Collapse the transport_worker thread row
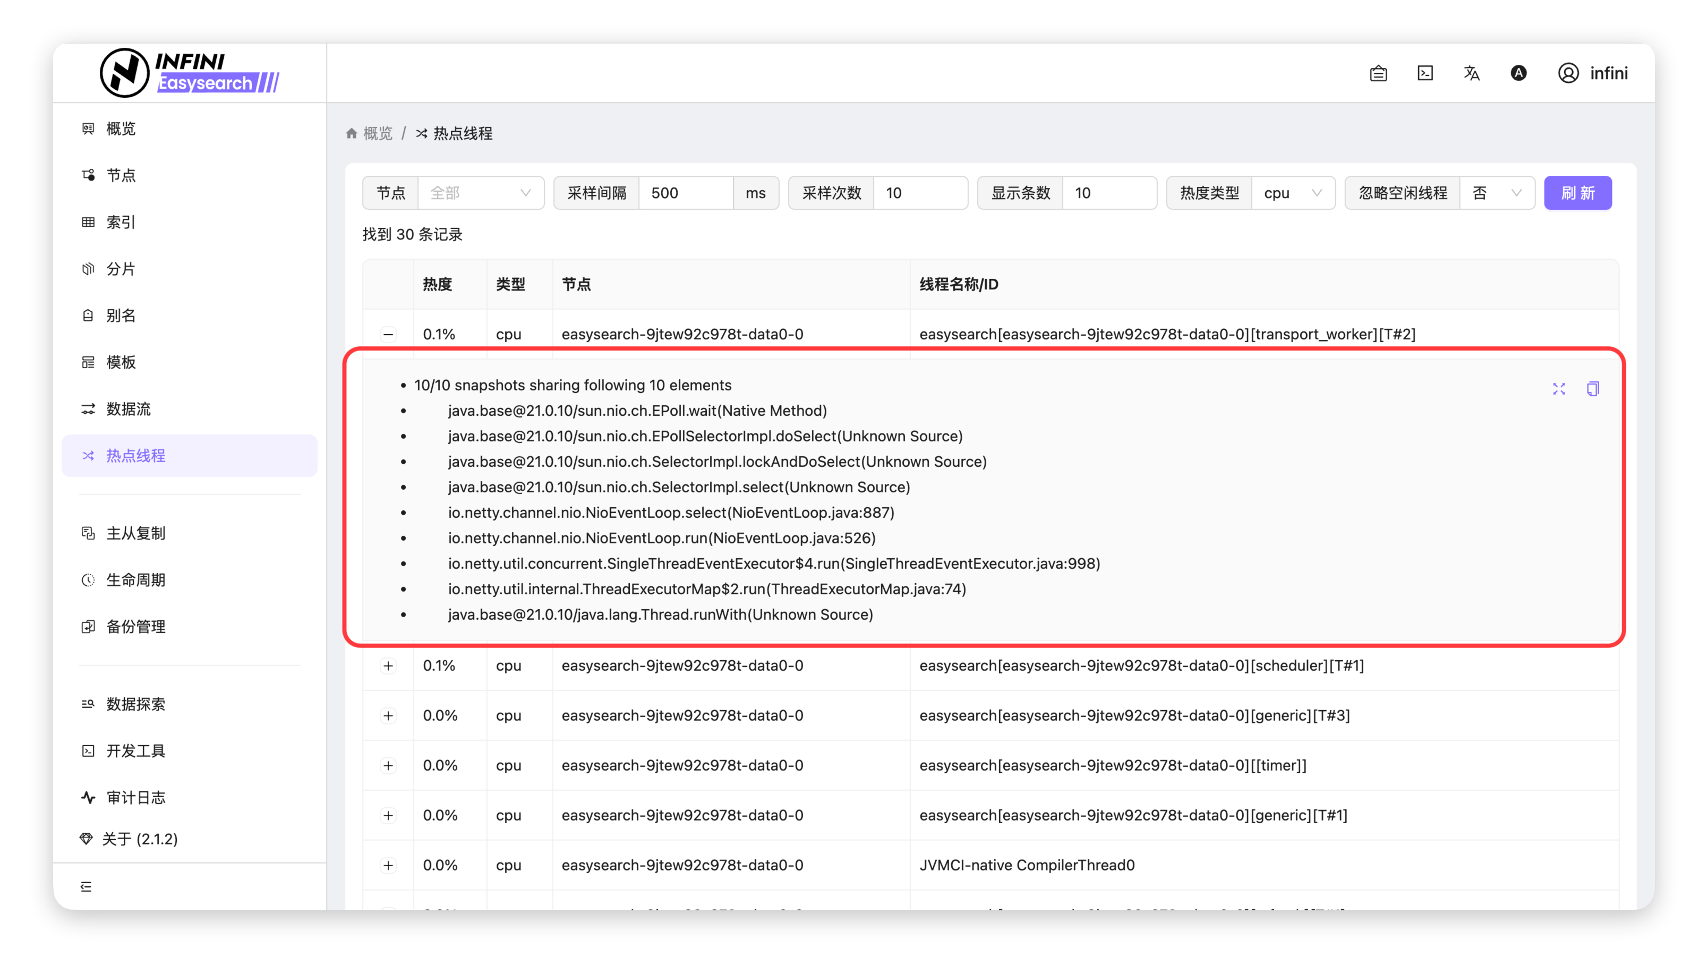Viewport: 1708px width, 974px height. point(388,334)
